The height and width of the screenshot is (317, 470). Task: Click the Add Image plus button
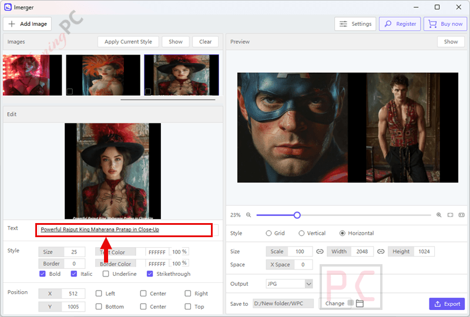27,24
